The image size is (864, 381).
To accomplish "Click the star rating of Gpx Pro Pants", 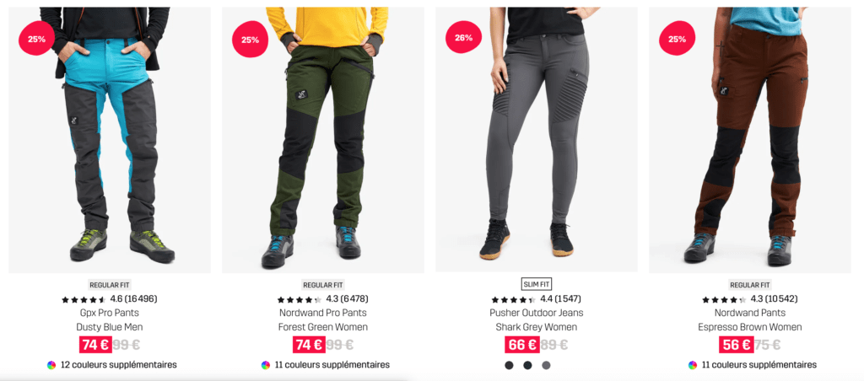I will 84,299.
